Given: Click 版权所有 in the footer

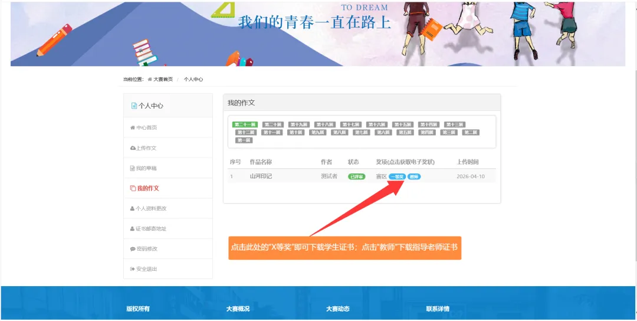Looking at the screenshot, I should [138, 309].
